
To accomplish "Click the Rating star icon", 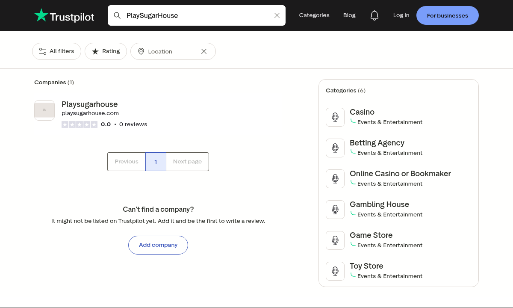I will pyautogui.click(x=95, y=51).
